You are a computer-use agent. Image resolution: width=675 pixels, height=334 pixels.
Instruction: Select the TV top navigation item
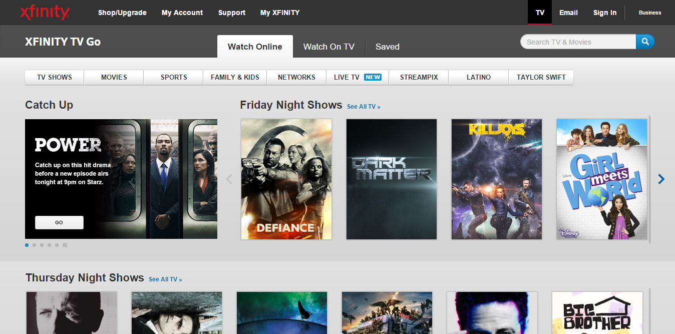tap(540, 13)
